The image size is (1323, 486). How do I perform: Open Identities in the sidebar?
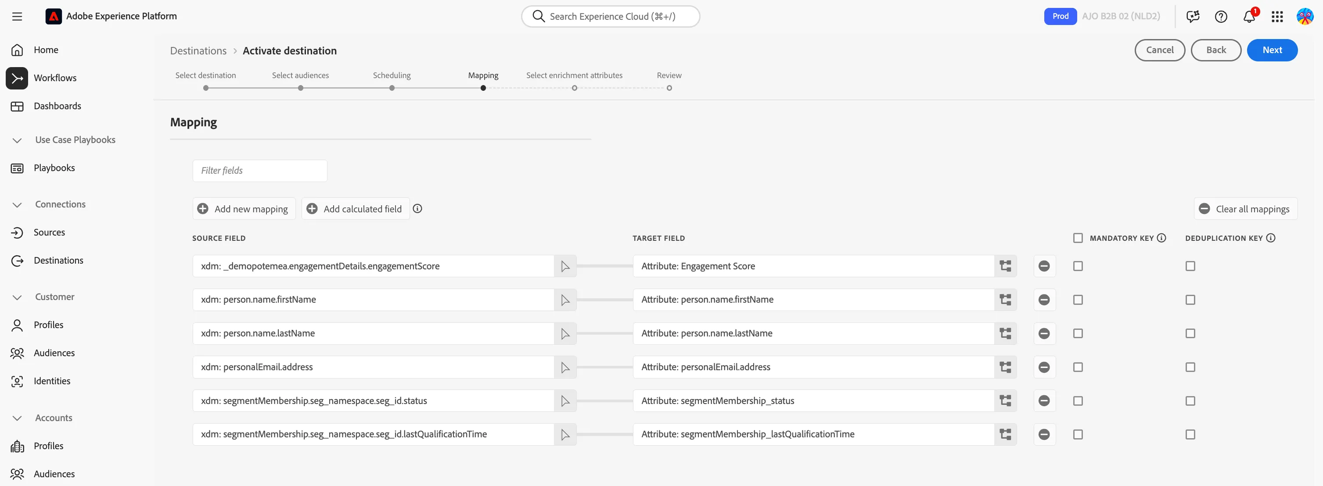click(x=52, y=381)
